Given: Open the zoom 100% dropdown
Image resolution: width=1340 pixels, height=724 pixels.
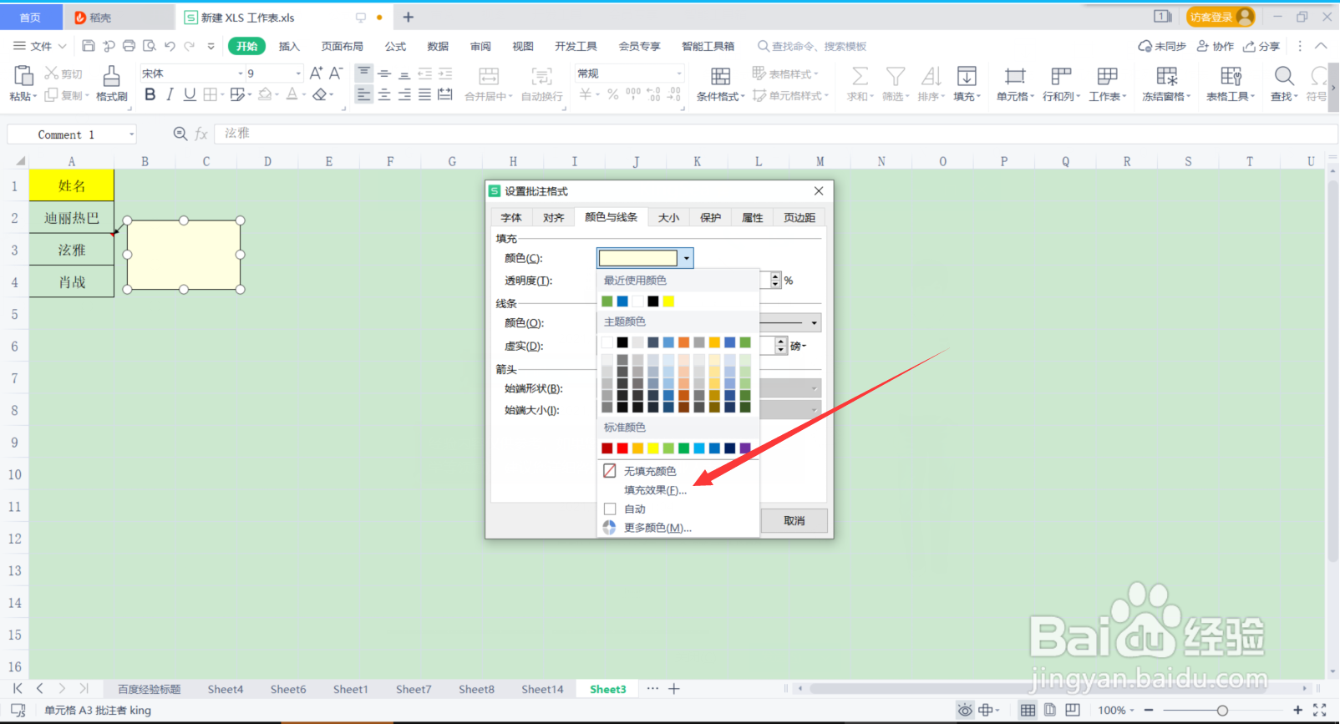Looking at the screenshot, I should coord(1116,710).
